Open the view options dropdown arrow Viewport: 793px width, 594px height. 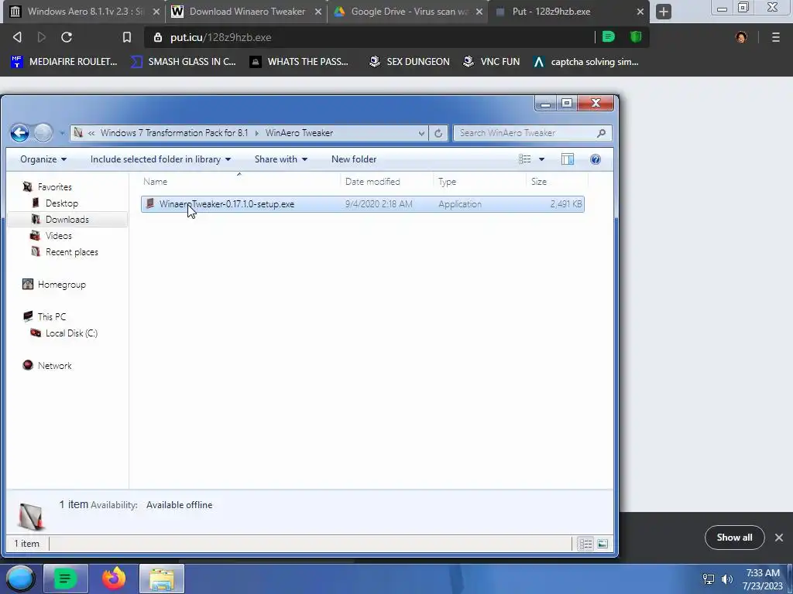click(541, 159)
